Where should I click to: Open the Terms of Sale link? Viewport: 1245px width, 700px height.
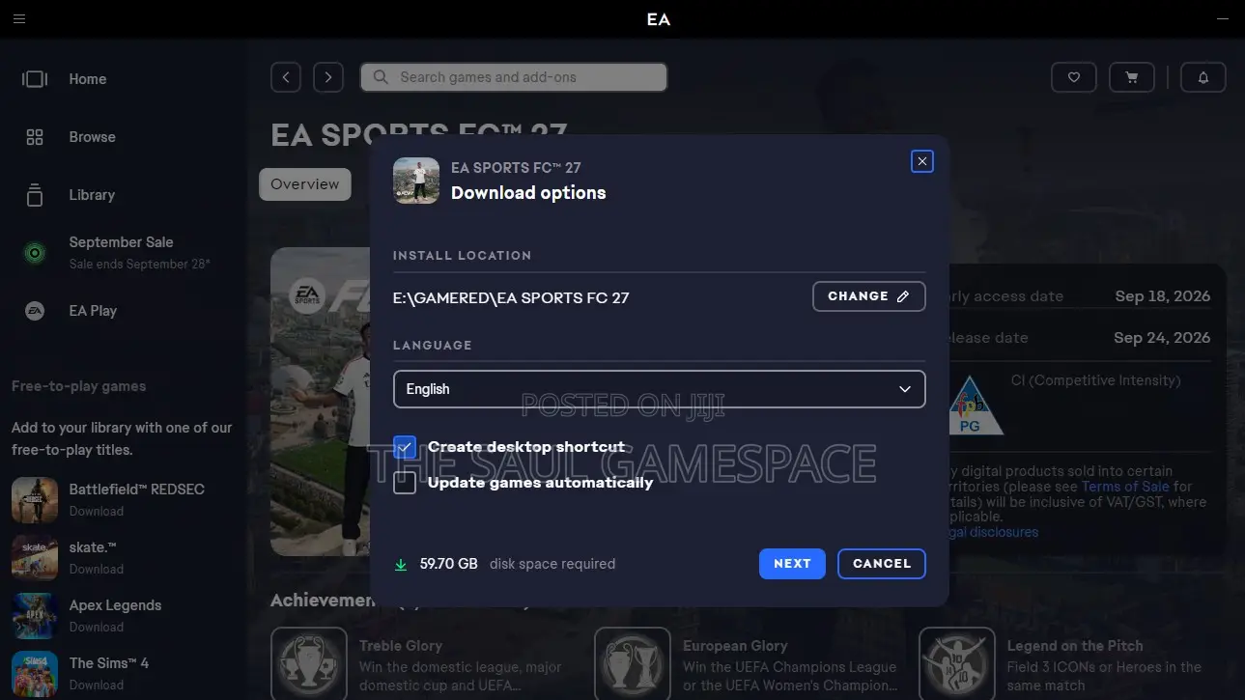pyautogui.click(x=1125, y=487)
